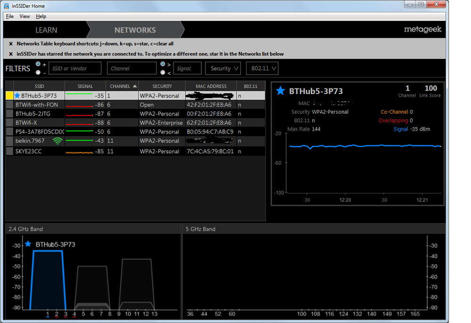Select the exclude (-) SSID filter radio
This screenshot has height=323, width=471.
click(x=38, y=73)
